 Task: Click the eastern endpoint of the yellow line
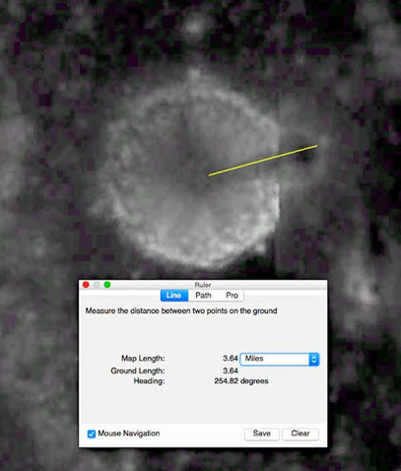(317, 146)
